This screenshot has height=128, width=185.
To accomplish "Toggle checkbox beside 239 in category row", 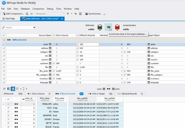I will (125, 52).
